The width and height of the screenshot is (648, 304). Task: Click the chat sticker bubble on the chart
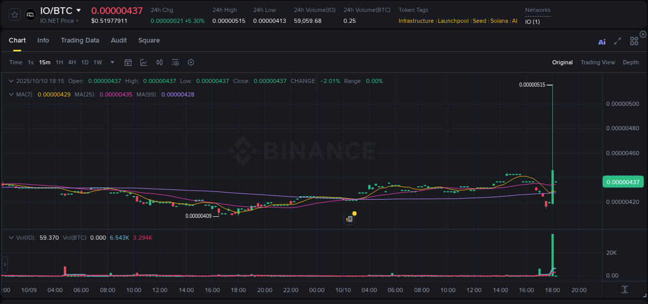350,218
